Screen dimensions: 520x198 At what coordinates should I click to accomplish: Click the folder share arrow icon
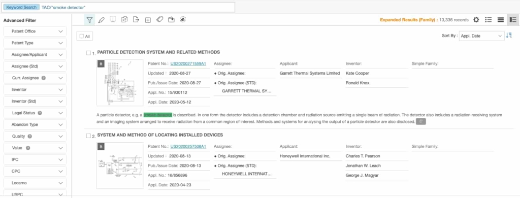[171, 20]
